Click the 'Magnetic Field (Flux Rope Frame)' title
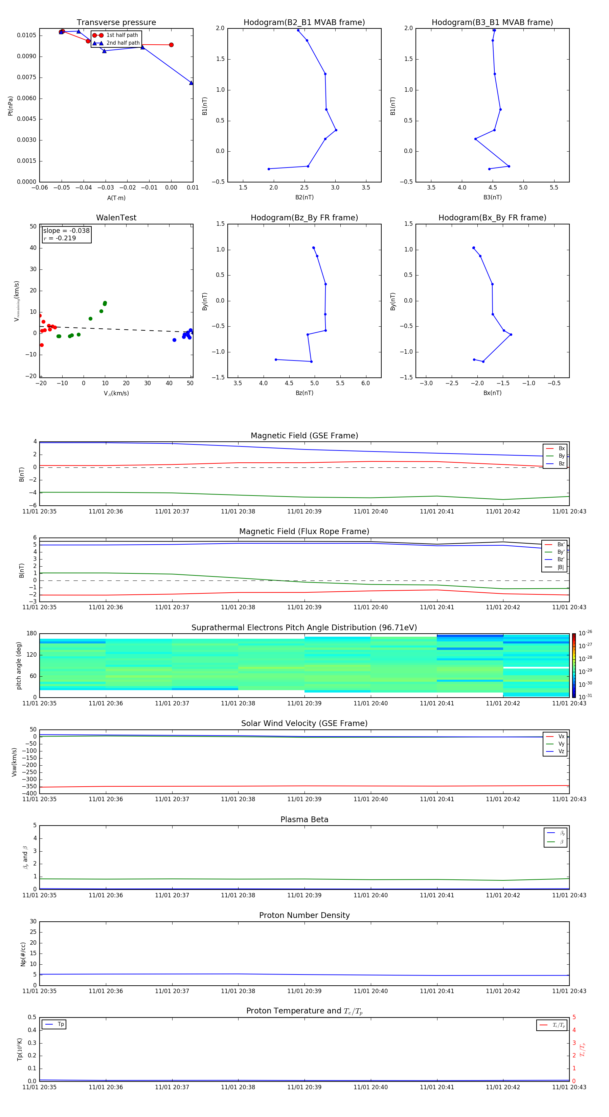 (x=304, y=531)
